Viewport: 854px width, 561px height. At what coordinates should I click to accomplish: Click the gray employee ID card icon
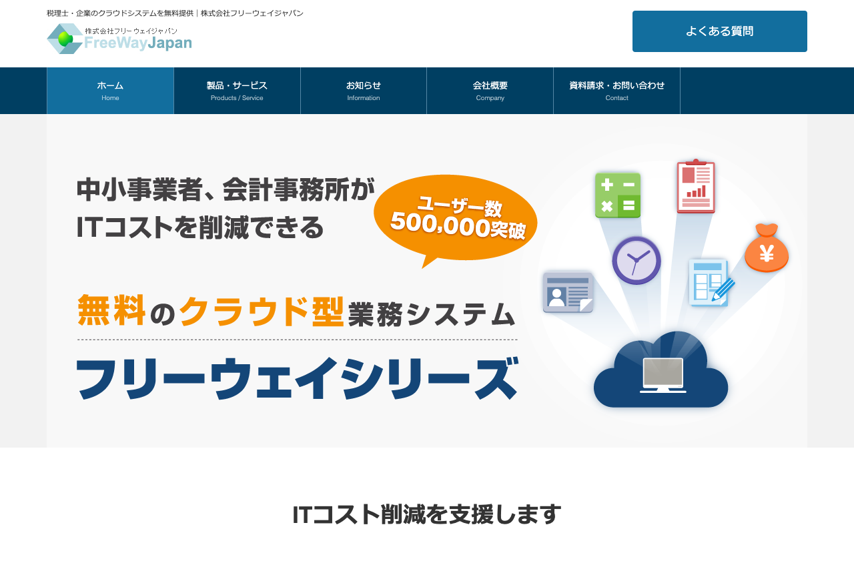tap(568, 292)
